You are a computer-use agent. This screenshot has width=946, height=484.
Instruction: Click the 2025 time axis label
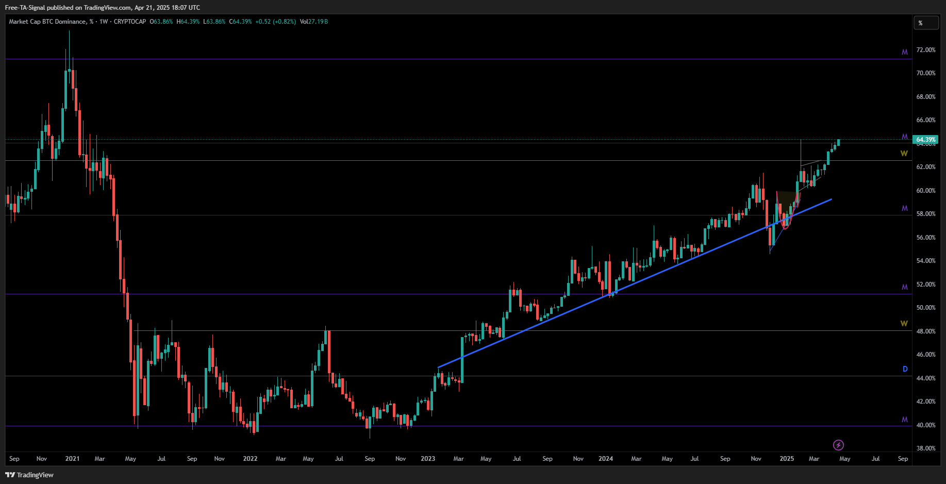click(x=787, y=459)
